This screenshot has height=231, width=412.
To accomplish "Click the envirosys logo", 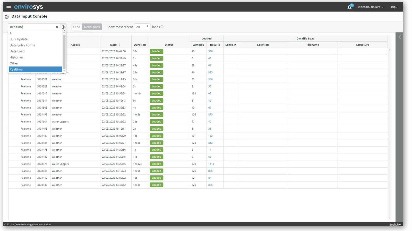I will tap(28, 7).
